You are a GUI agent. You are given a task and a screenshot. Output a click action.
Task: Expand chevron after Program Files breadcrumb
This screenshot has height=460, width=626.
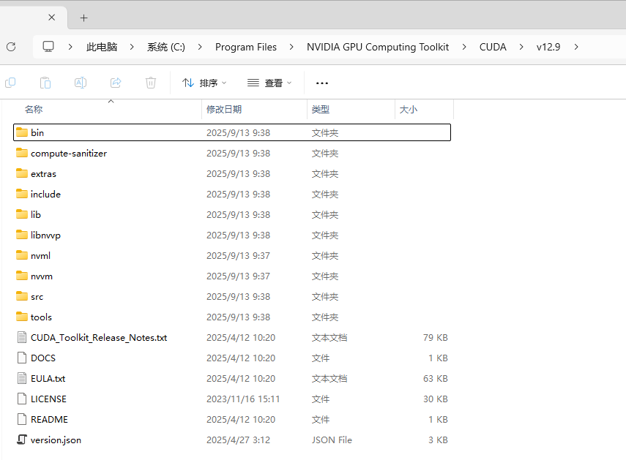[291, 47]
